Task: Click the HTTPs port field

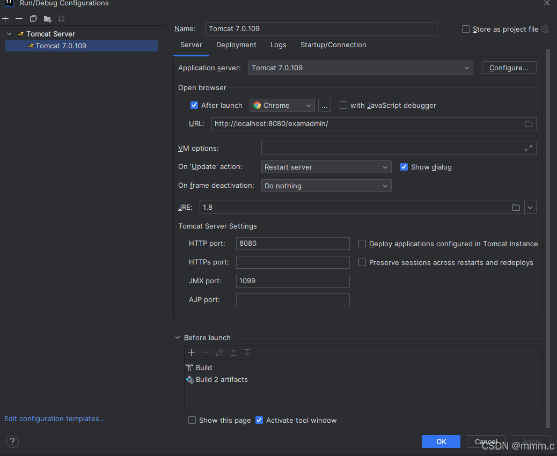Action: (292, 262)
